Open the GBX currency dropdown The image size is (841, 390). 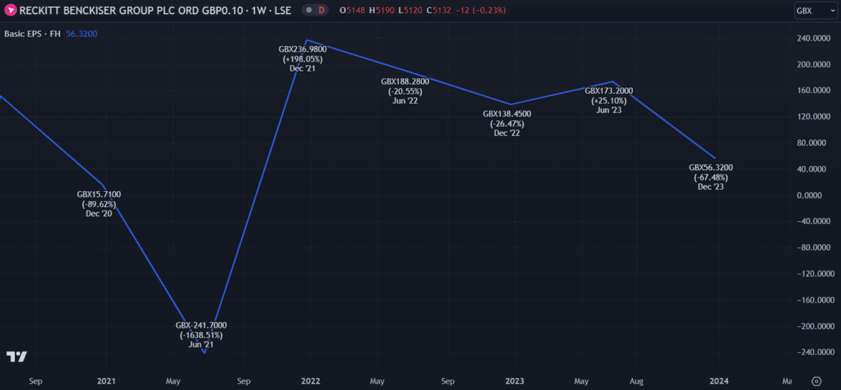(x=813, y=11)
